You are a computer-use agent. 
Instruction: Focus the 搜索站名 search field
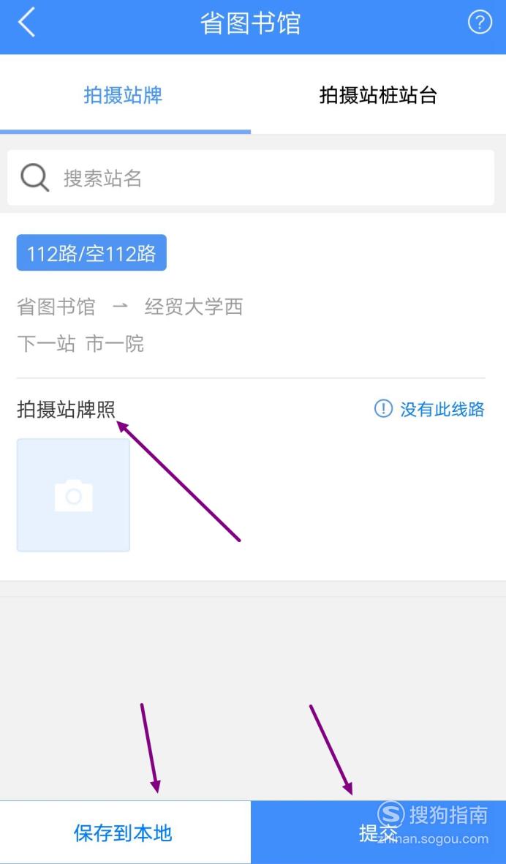point(251,178)
